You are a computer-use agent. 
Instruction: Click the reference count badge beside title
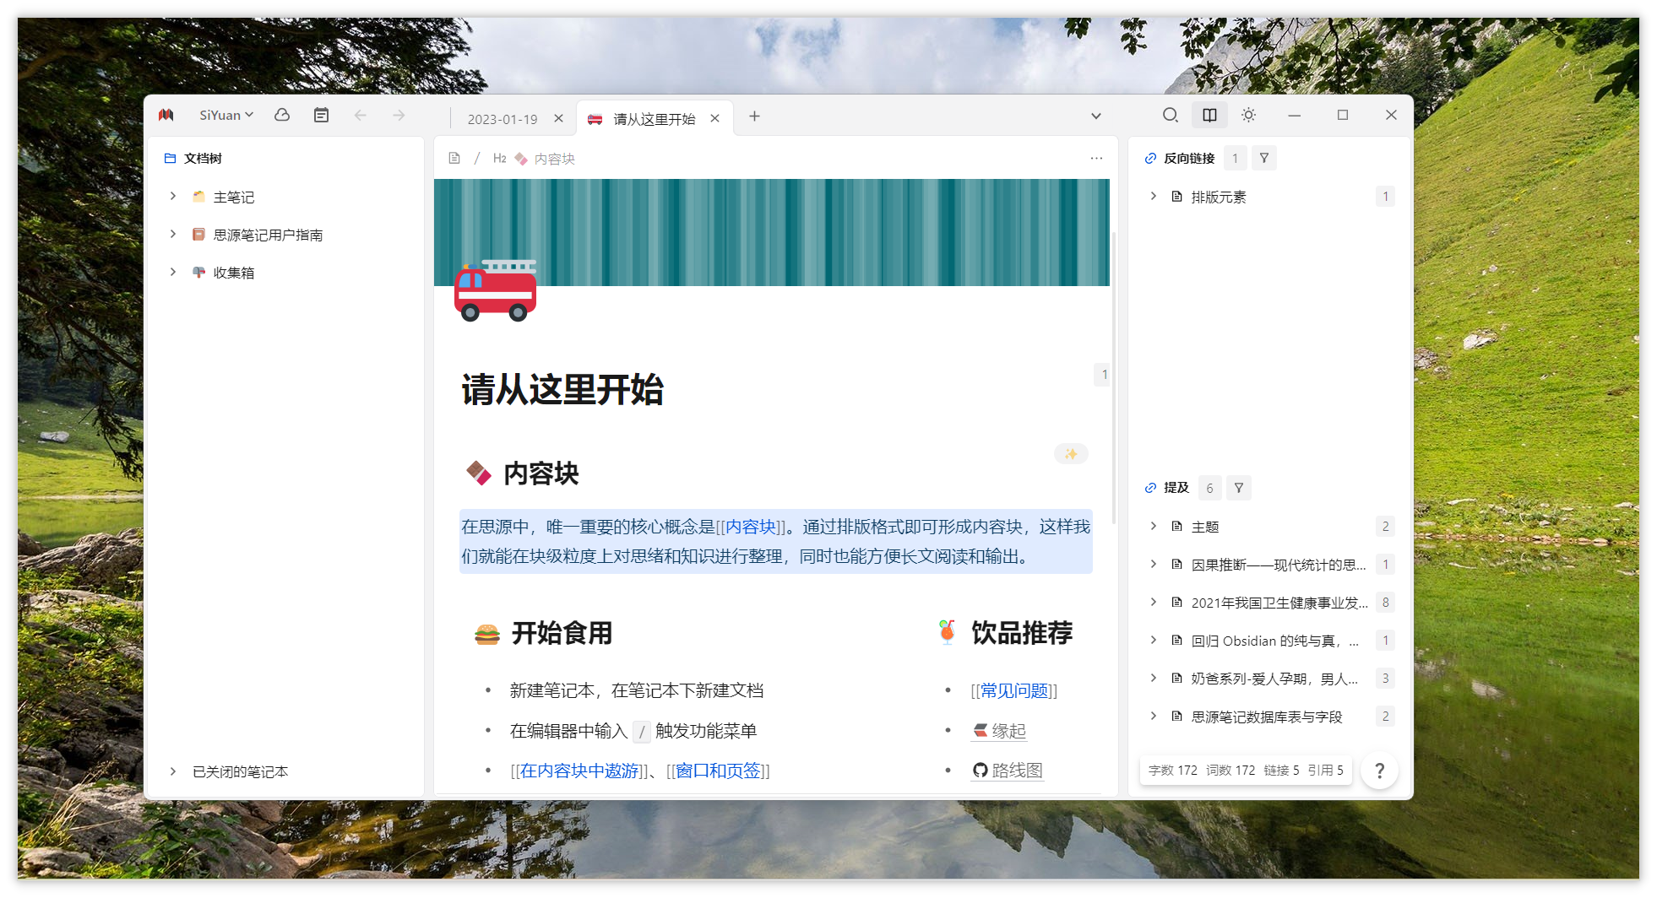(1103, 375)
